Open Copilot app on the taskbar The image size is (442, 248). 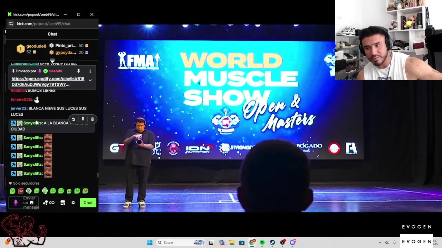tap(221, 242)
